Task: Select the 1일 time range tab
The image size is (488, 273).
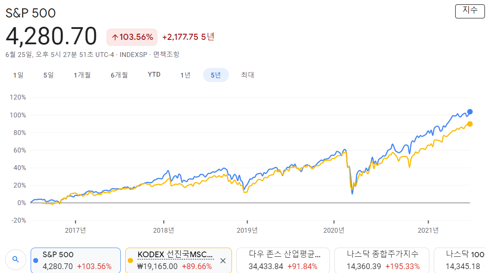Action: (18, 75)
